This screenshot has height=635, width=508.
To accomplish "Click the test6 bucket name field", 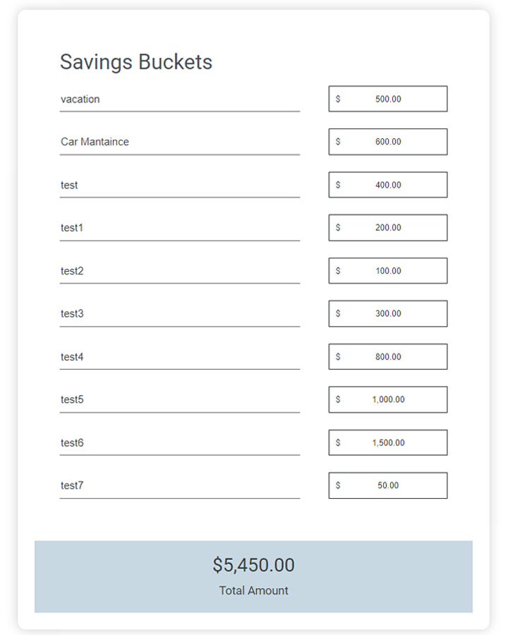I will pos(179,443).
